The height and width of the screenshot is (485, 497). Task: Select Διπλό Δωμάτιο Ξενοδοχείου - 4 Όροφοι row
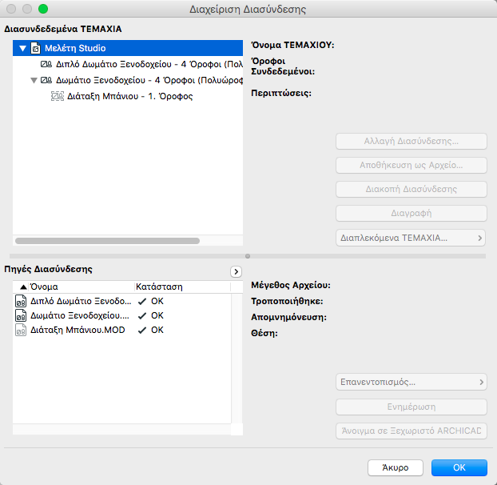click(128, 64)
